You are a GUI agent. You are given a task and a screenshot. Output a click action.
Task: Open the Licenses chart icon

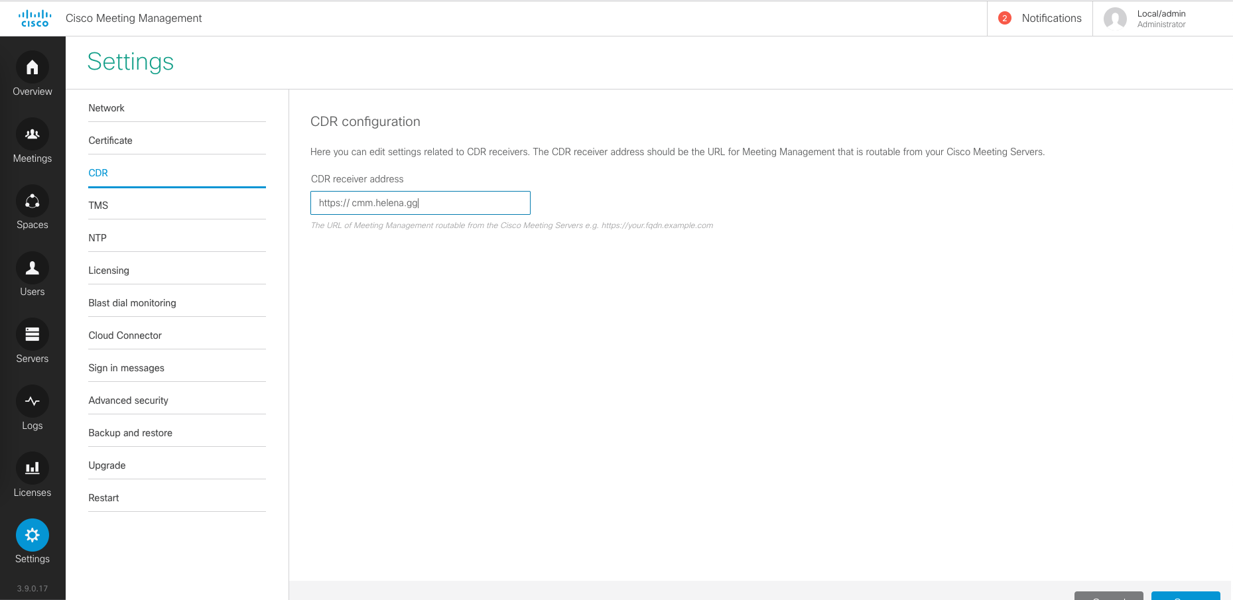(x=32, y=469)
